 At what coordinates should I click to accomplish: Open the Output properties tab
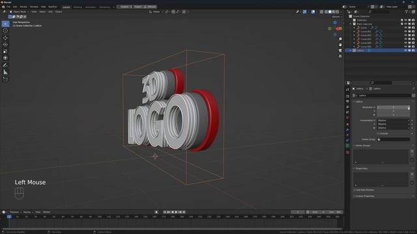point(347,101)
